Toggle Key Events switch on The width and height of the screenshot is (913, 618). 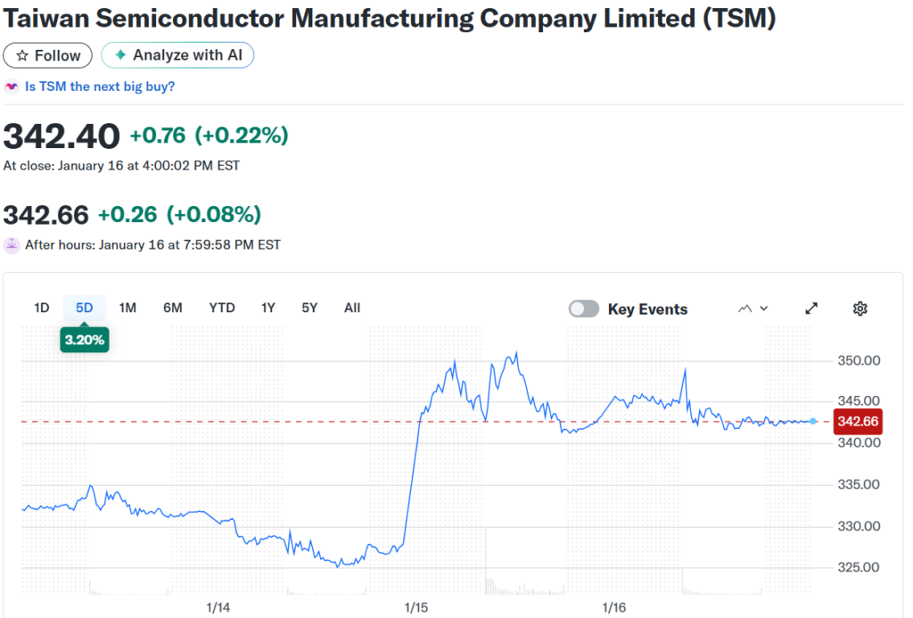[584, 309]
